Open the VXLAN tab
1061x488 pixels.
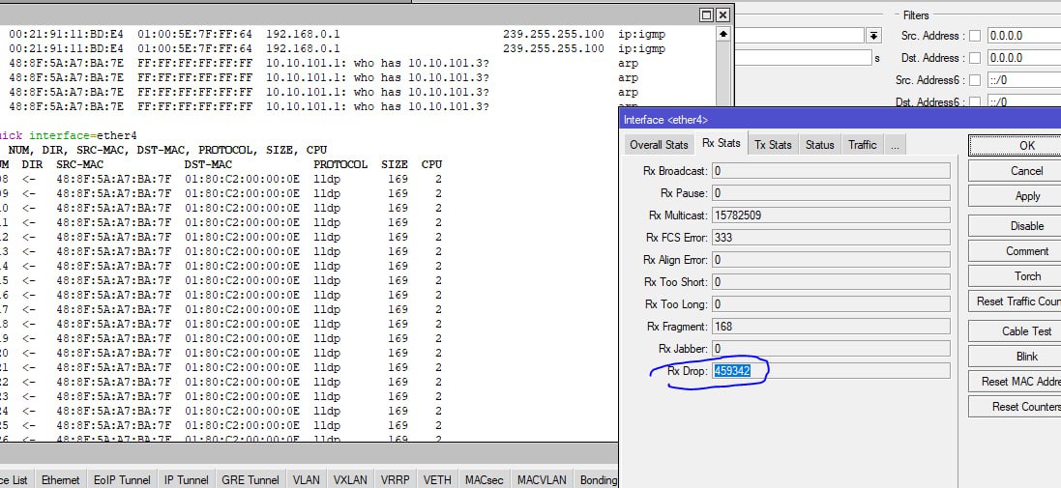350,480
